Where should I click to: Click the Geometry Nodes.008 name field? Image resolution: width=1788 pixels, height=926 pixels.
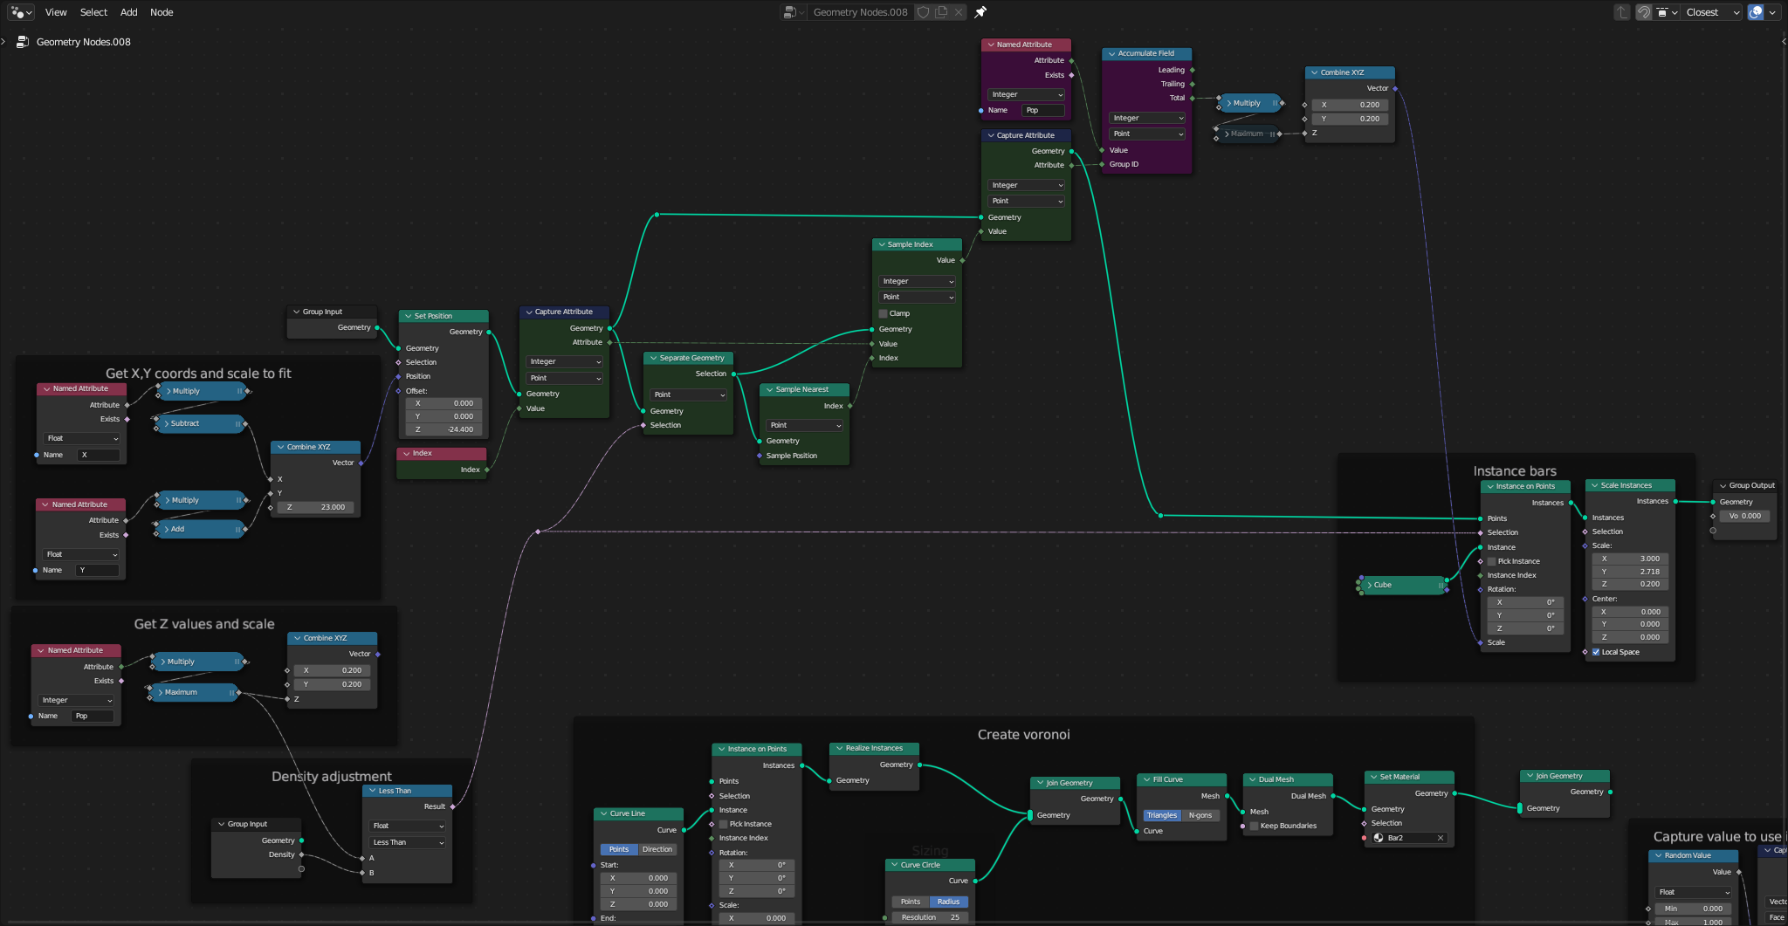tap(860, 12)
